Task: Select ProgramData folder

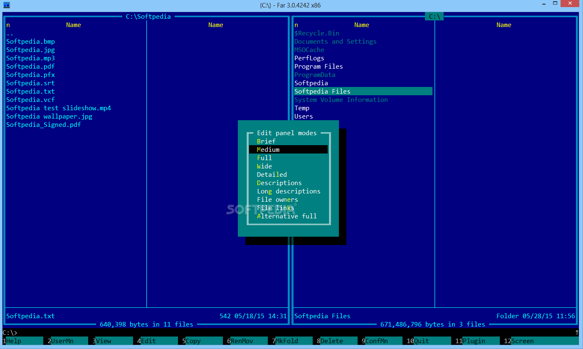Action: click(315, 75)
